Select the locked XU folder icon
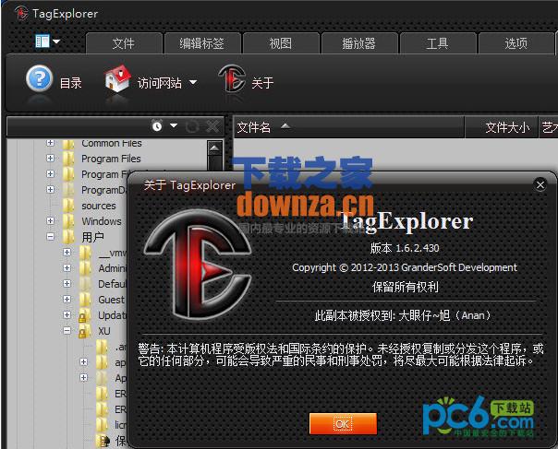This screenshot has height=449, width=558. (x=85, y=331)
